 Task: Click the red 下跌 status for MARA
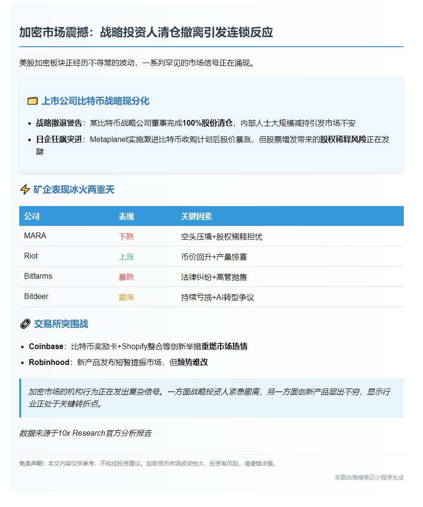click(126, 237)
